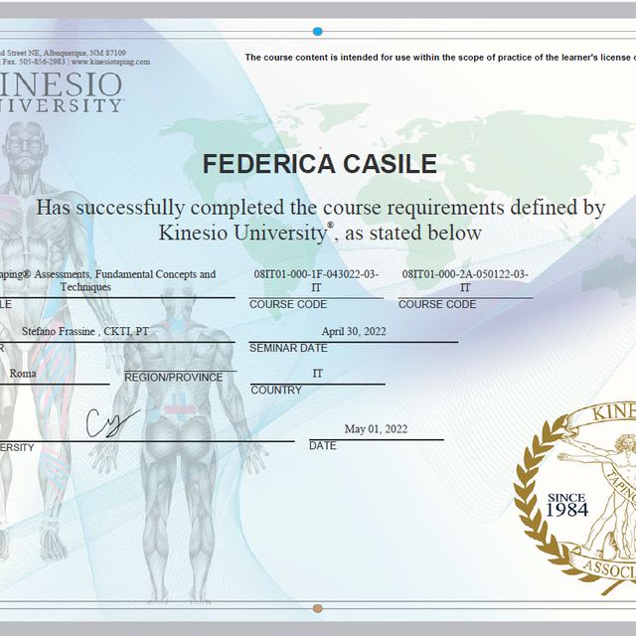The height and width of the screenshot is (636, 636).
Task: Select the course title 'Assessments, Fundamental Concepts and Techniques'
Action: pos(107,280)
